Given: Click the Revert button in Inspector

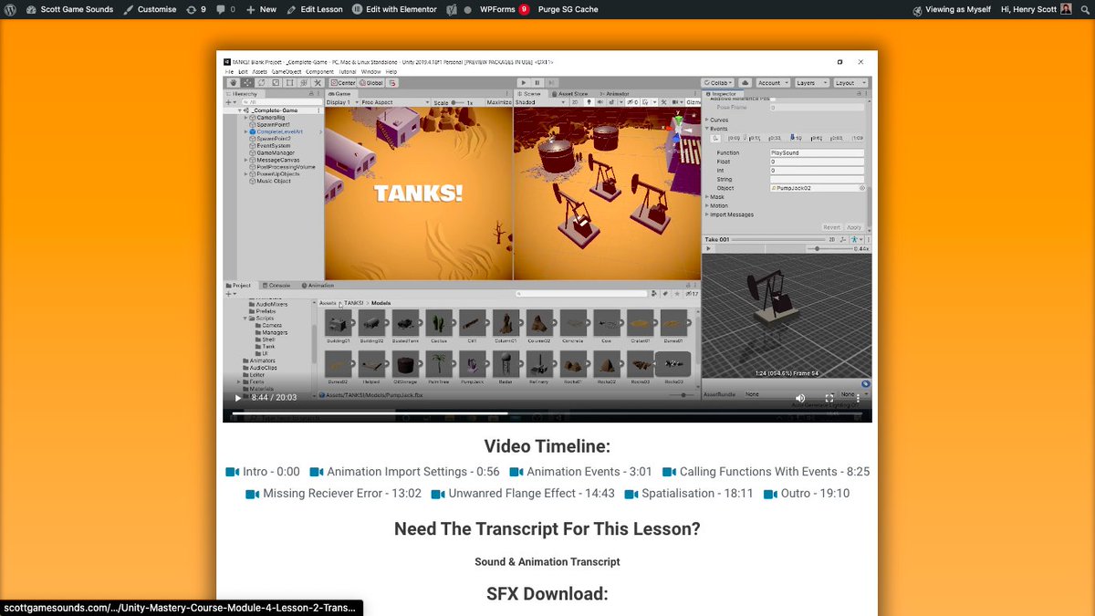Looking at the screenshot, I should click(831, 227).
